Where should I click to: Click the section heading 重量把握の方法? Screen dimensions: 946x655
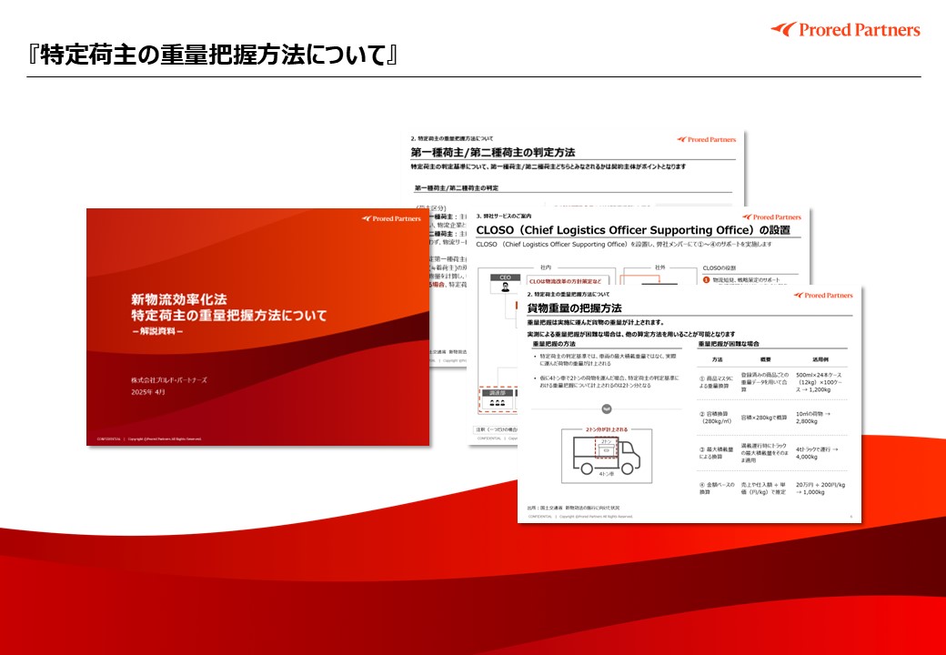point(554,344)
